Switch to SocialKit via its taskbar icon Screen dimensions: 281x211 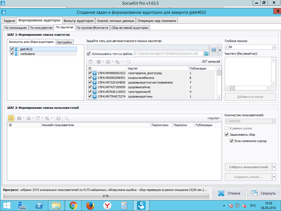(141, 206)
